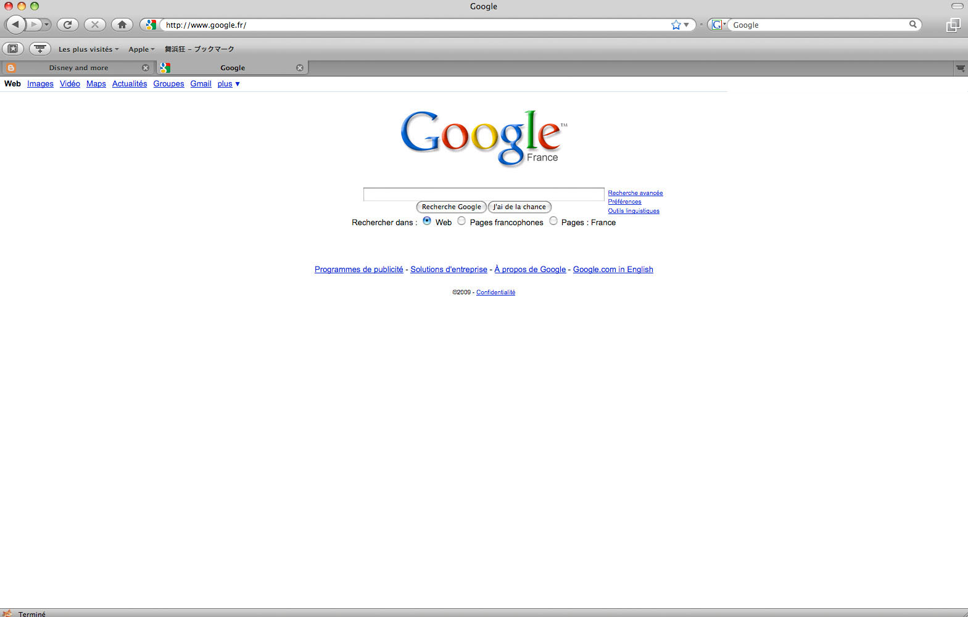Open the Gmail link

click(x=201, y=84)
